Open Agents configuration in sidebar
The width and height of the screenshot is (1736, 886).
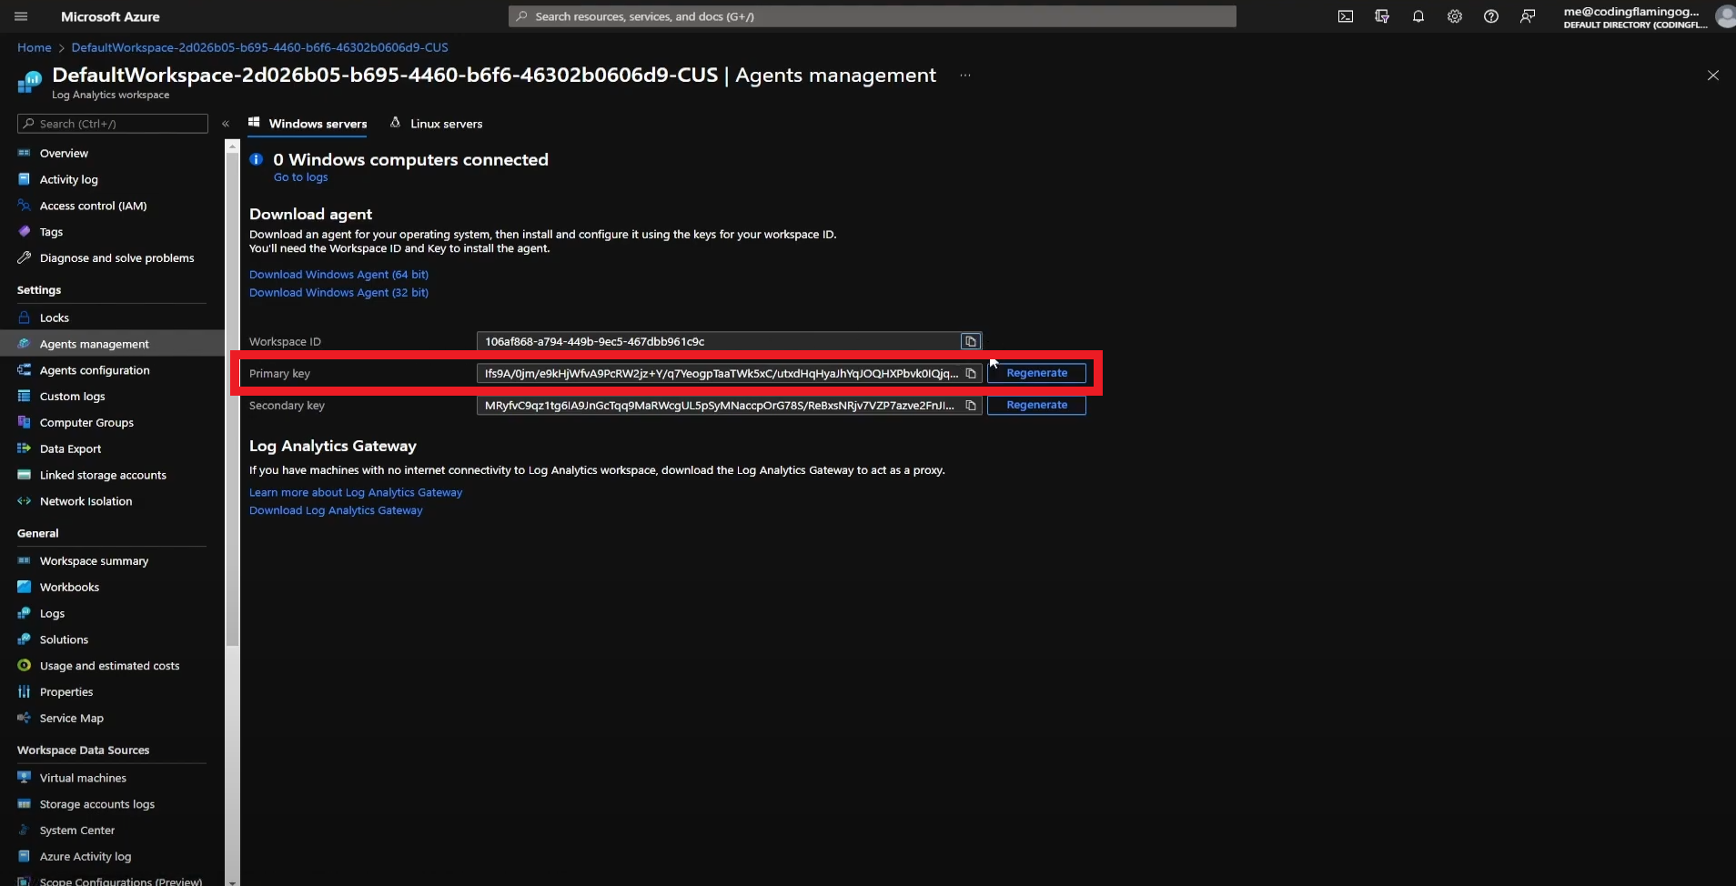[95, 370]
